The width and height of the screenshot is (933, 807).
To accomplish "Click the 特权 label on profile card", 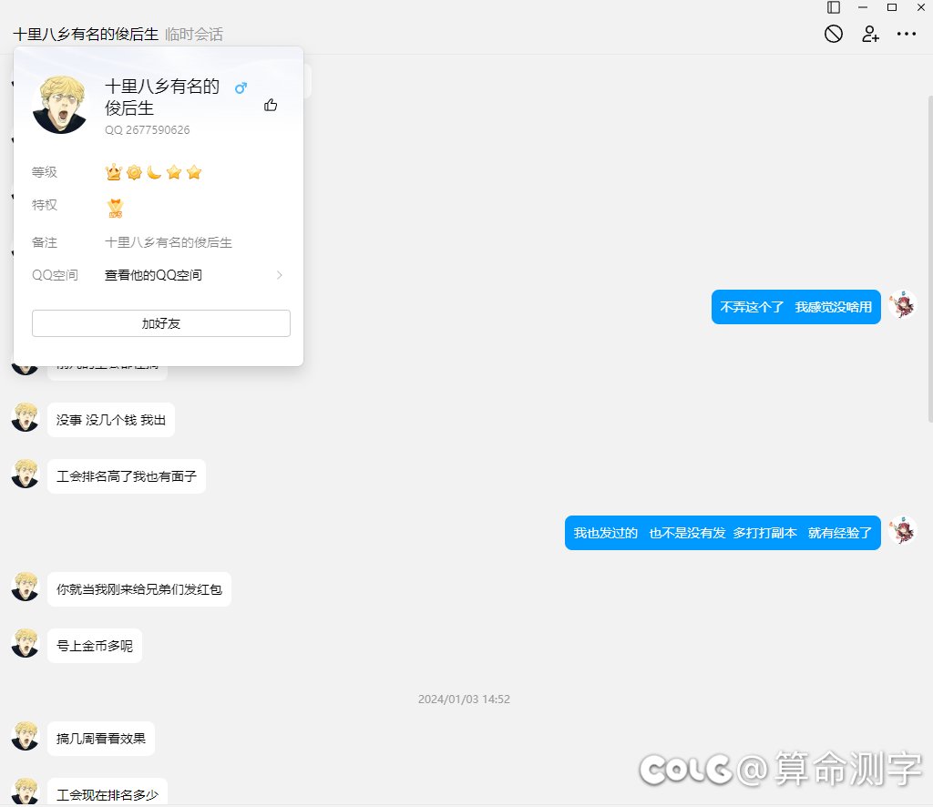I will [44, 205].
